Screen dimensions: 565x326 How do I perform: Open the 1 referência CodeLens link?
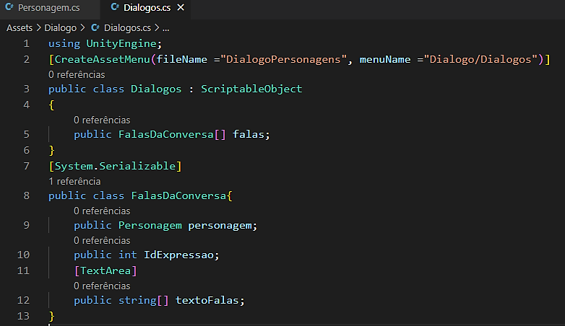(x=74, y=181)
